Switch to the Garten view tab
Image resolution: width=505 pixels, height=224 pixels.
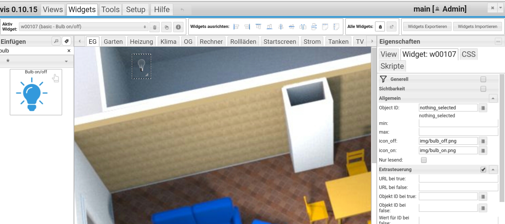[113, 42]
